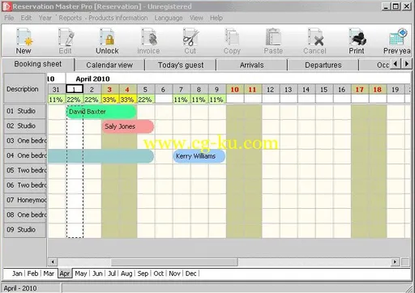Select room row 01 Studio
The image size is (415, 293).
point(25,111)
